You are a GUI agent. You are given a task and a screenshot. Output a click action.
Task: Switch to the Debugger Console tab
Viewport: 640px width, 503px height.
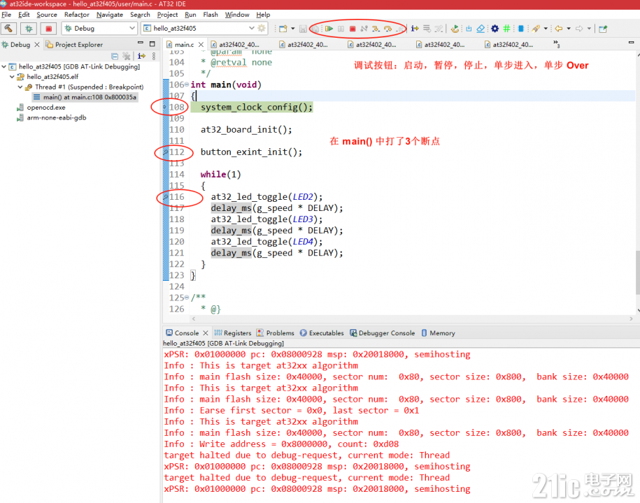pos(382,333)
